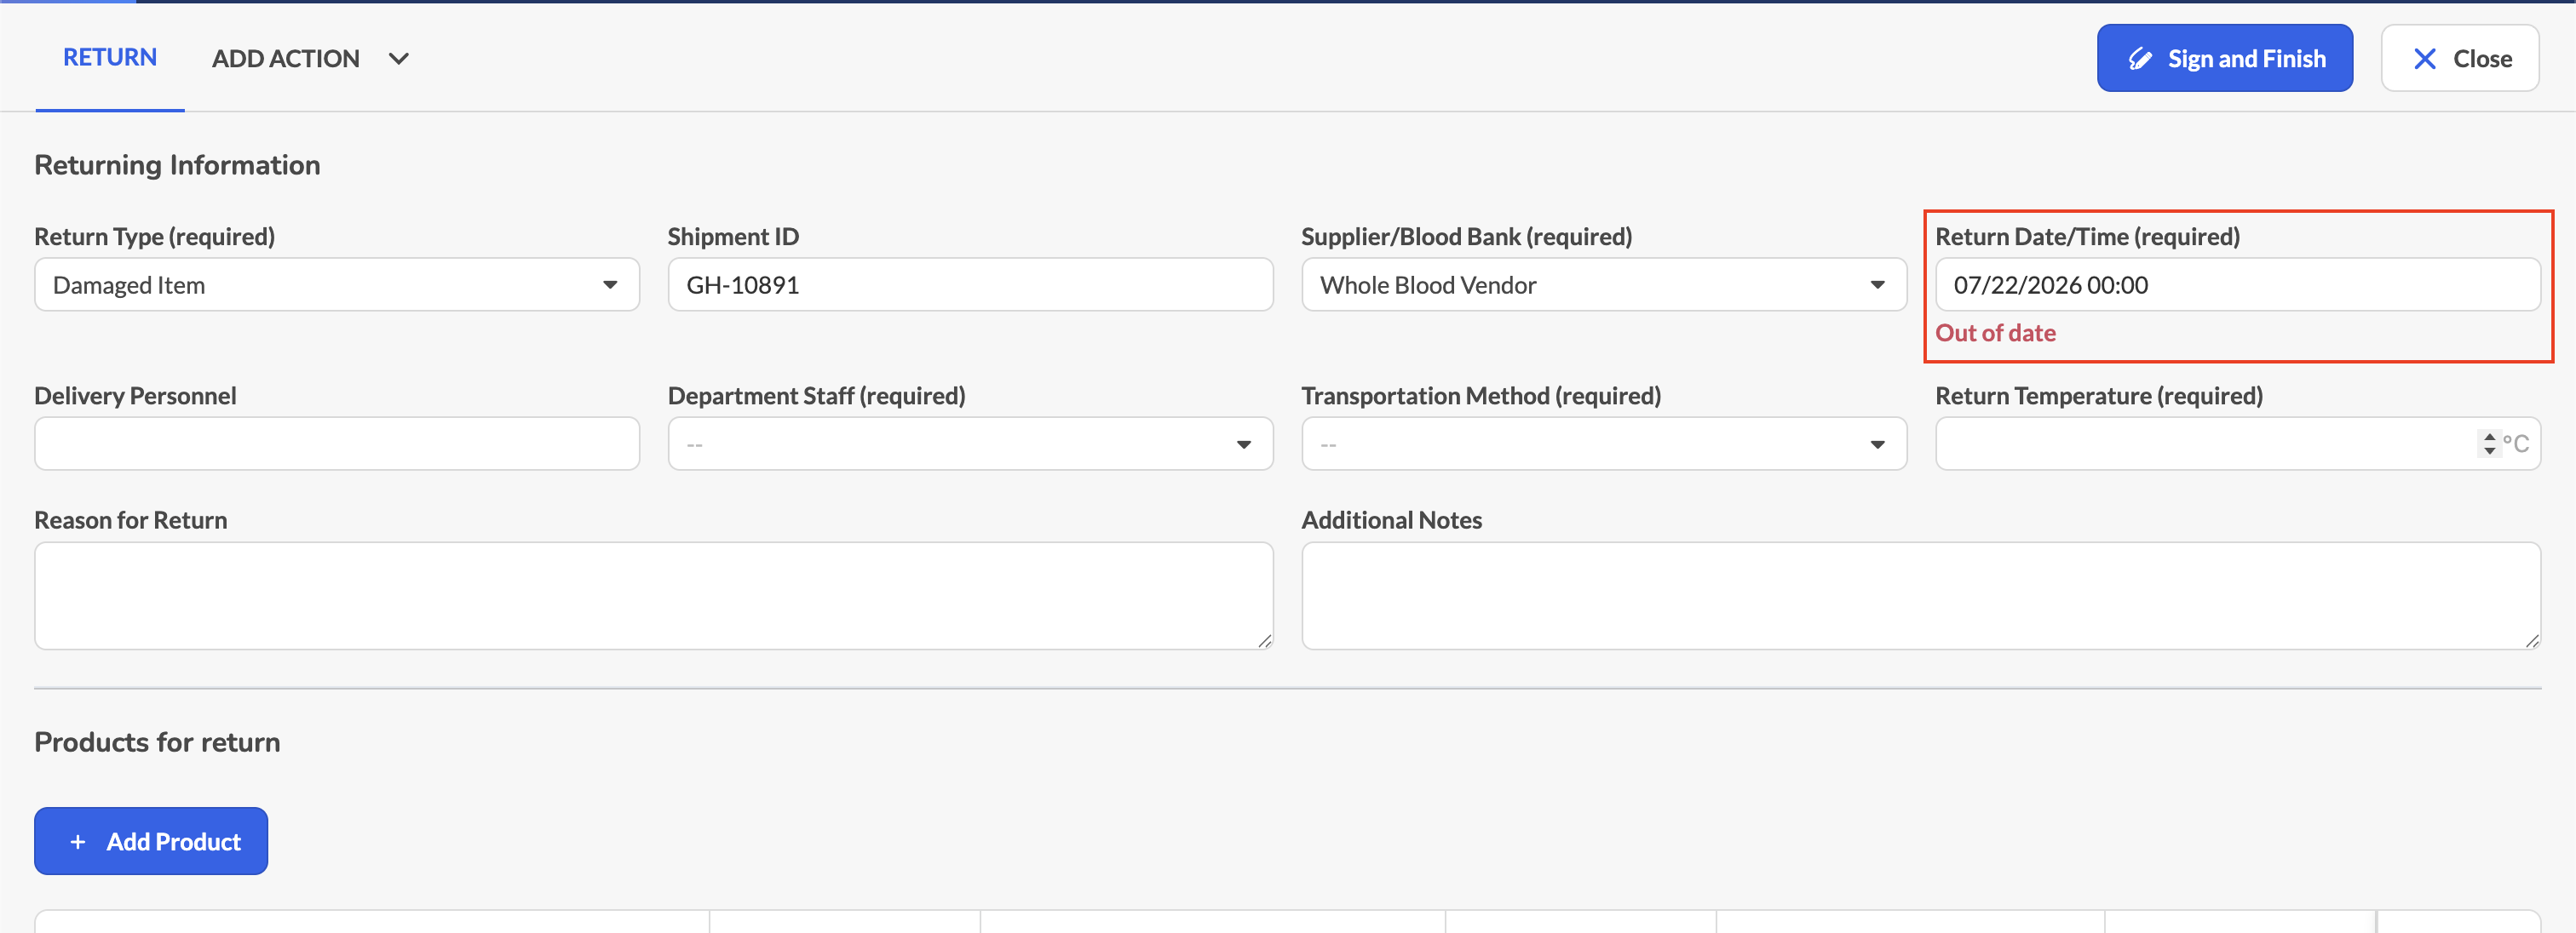2576x933 pixels.
Task: Click the Add Product button
Action: point(151,841)
